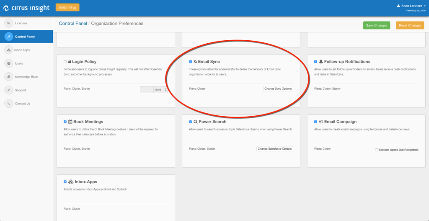Viewport: 429px width, 221px height.
Task: Click the user avatar icon beside Sean Leonard
Action: coord(398,6)
